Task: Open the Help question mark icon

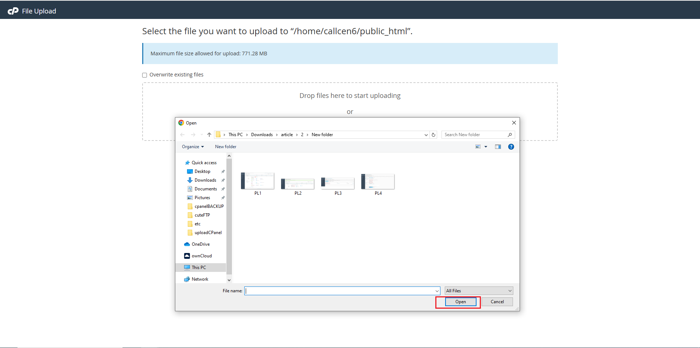Action: [x=511, y=147]
